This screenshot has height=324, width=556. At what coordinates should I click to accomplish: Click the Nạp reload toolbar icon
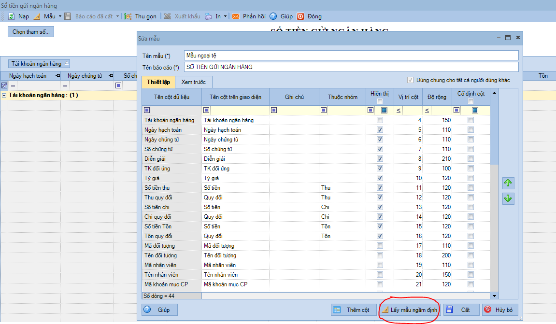point(11,16)
